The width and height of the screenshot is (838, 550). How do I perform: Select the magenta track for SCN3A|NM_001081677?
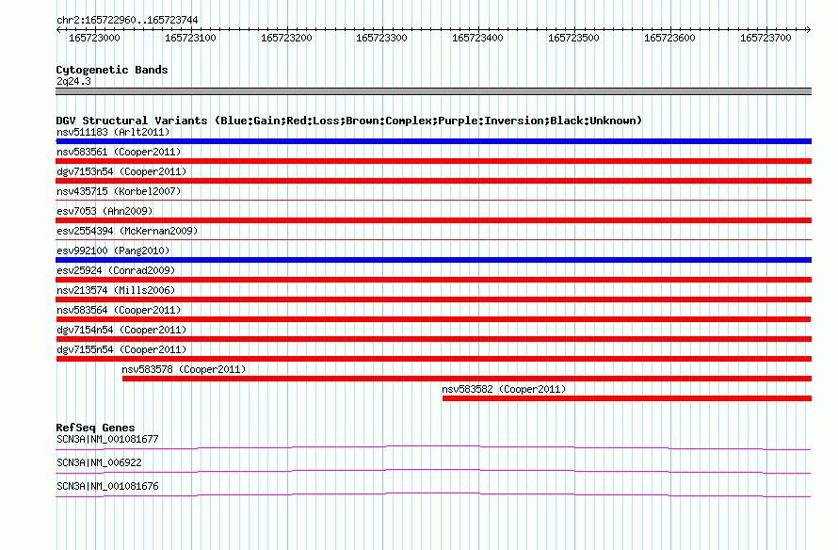click(433, 448)
